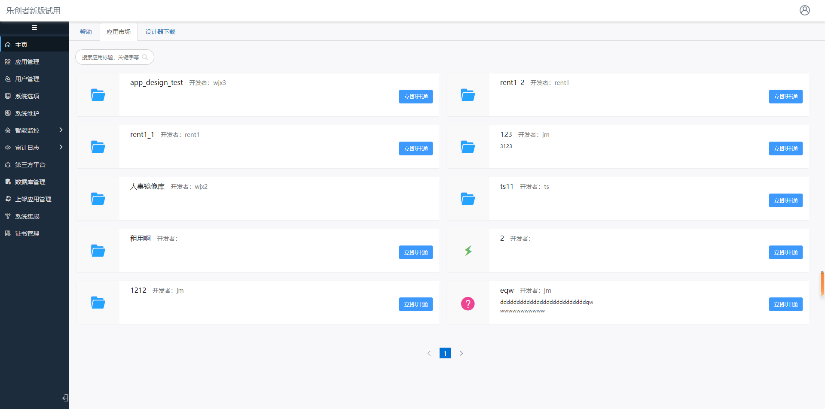The height and width of the screenshot is (409, 825).
Task: Open 数据库管理 in the sidebar
Action: pyautogui.click(x=30, y=182)
